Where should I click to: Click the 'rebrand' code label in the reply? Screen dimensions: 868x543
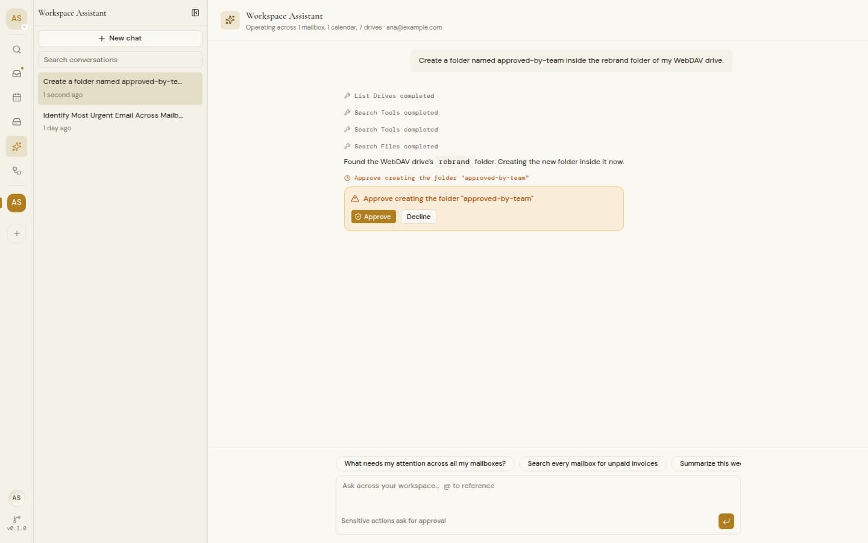tap(454, 162)
